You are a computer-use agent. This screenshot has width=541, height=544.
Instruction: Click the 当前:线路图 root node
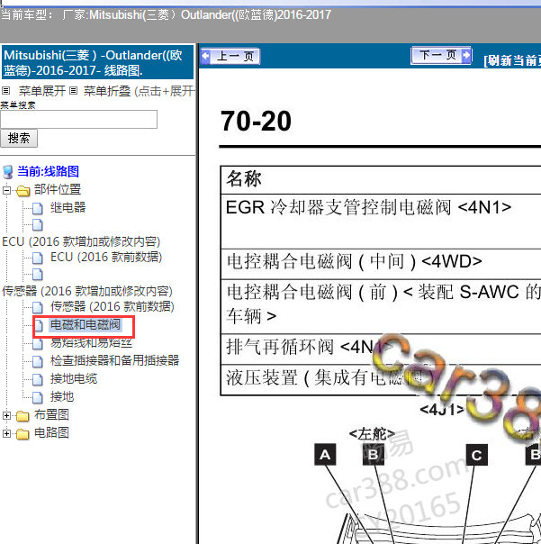coord(49,171)
